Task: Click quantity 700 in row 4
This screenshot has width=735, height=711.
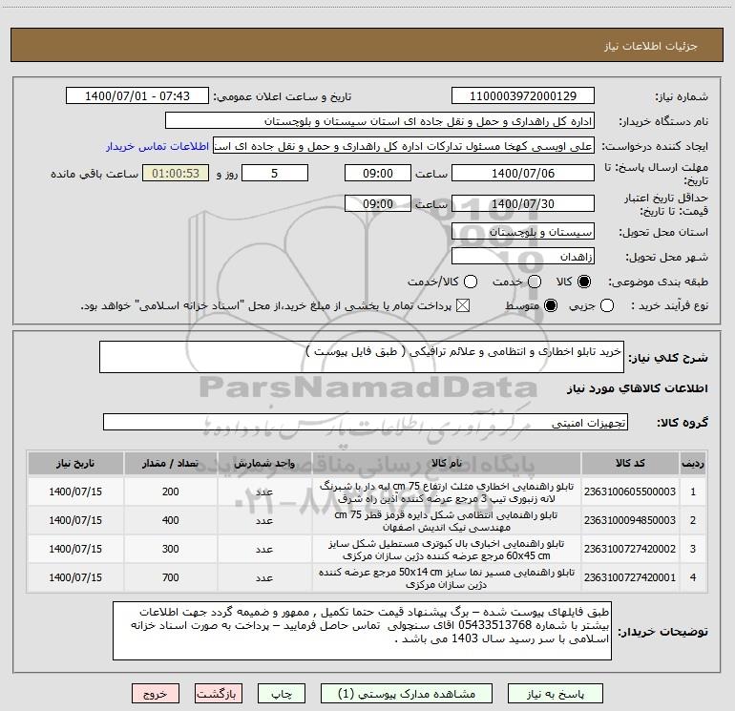Action: coord(171,577)
